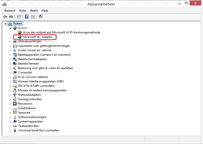Open the Actie menu
203x144 pixels.
point(23,11)
